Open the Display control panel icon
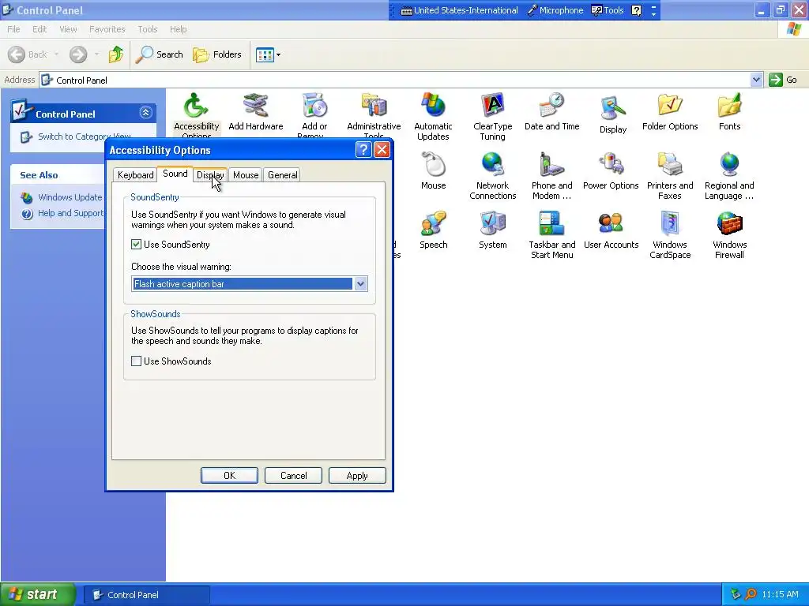Screen dimensions: 809x606 (x=612, y=114)
